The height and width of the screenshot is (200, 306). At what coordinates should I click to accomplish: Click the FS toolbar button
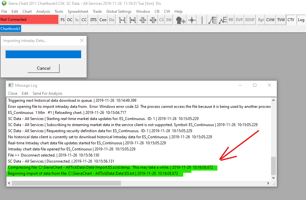pos(63,20)
